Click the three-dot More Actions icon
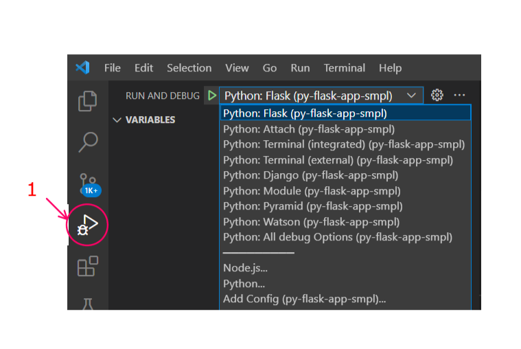Viewport: 521px width, 349px height. click(x=460, y=95)
